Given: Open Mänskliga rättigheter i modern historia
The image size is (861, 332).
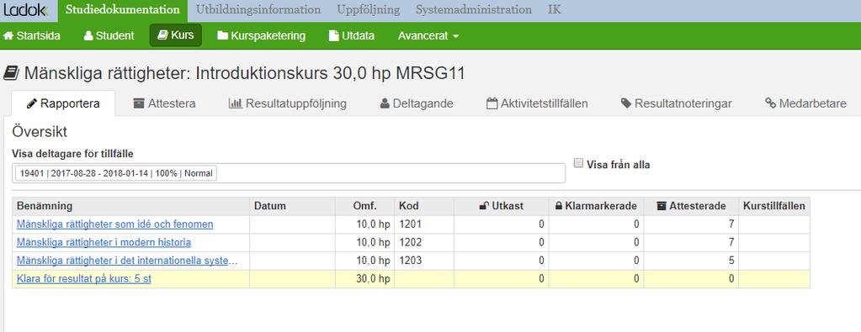Looking at the screenshot, I should point(104,242).
